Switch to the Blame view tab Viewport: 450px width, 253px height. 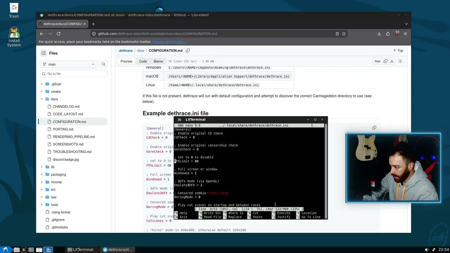pos(158,61)
